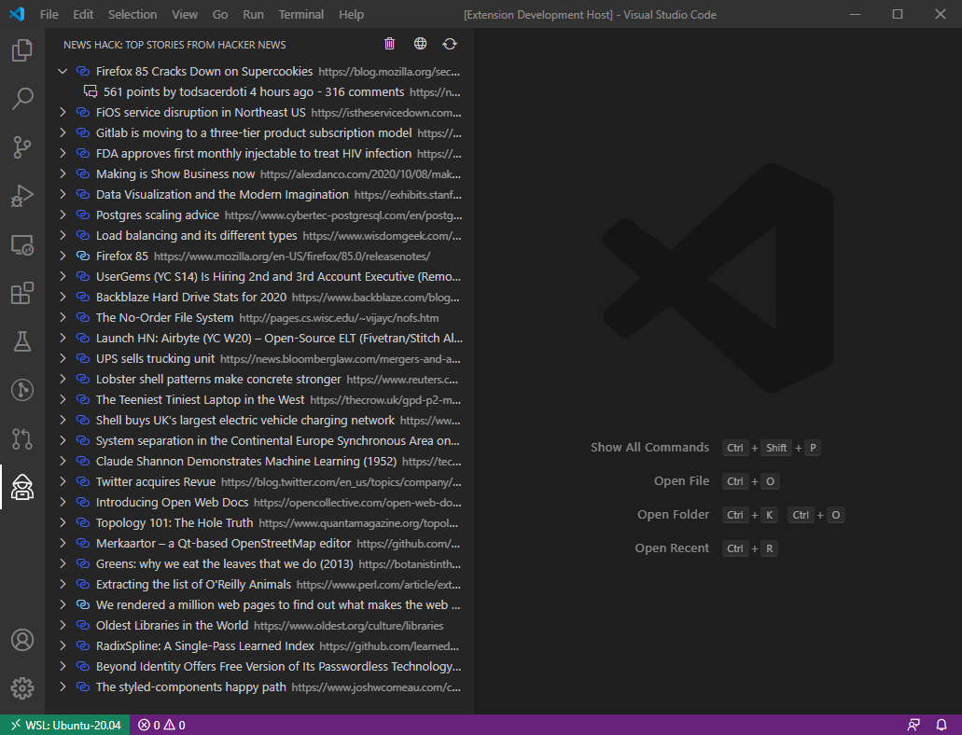The height and width of the screenshot is (735, 962).
Task: Open the Extensions view
Action: click(x=22, y=293)
